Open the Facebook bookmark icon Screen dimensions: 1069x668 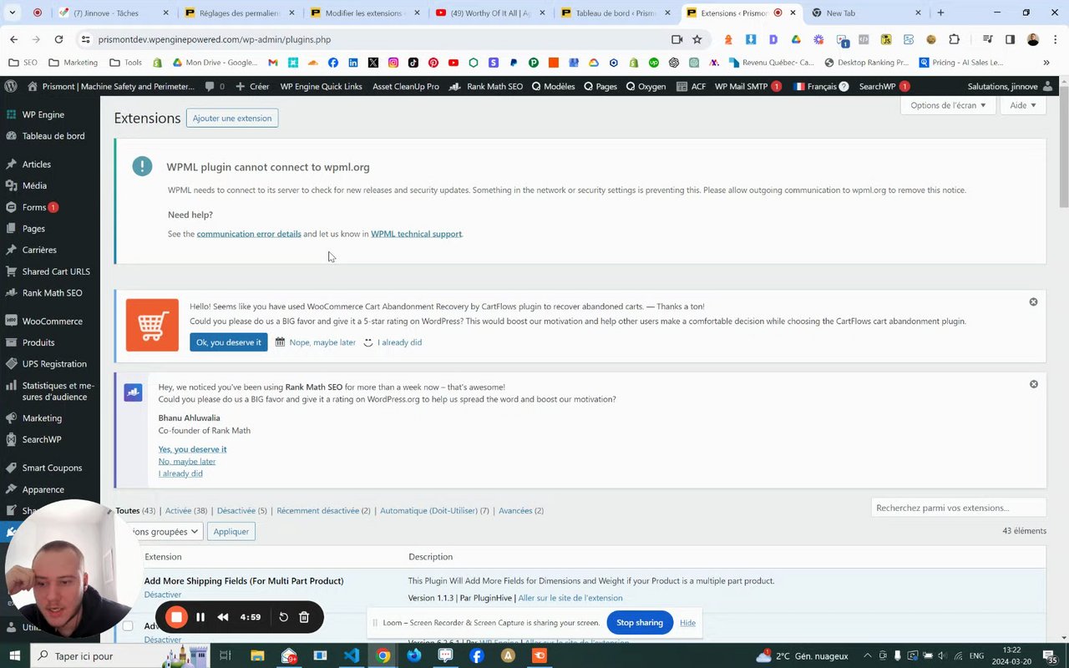333,63
